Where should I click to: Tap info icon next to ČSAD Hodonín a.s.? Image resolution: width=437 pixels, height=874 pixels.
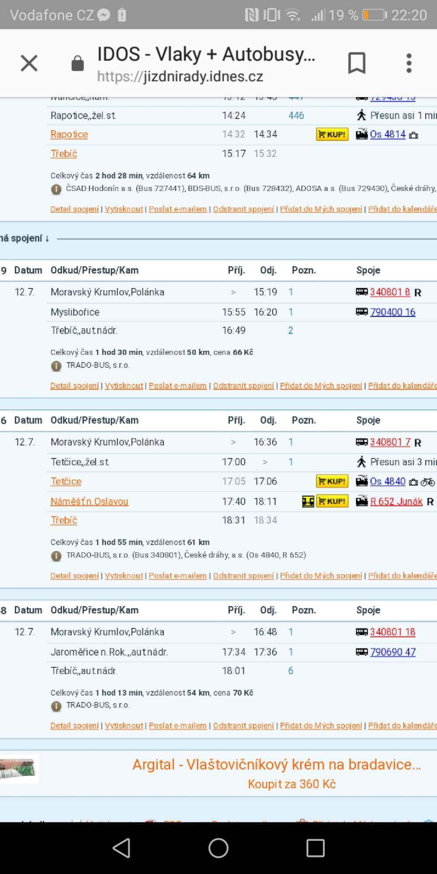[x=56, y=189]
